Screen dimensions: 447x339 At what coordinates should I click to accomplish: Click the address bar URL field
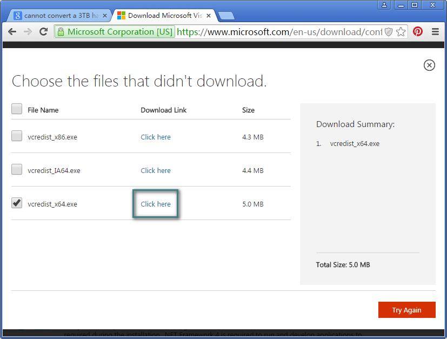[279, 32]
